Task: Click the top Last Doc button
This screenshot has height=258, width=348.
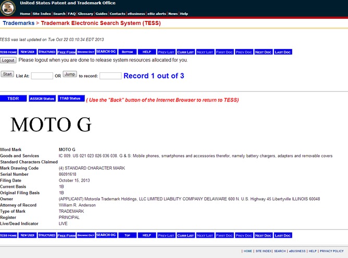Action: (x=283, y=52)
